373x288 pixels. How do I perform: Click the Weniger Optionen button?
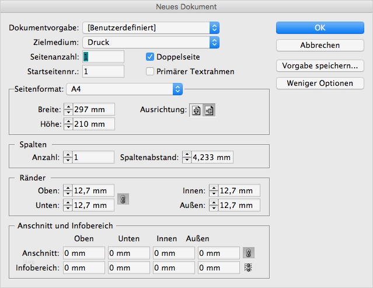[x=320, y=84]
